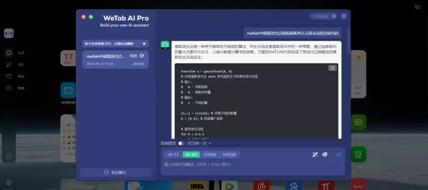This screenshot has width=428, height=190.
Task: Switch to the SD绘画 tab
Action: tap(210, 154)
